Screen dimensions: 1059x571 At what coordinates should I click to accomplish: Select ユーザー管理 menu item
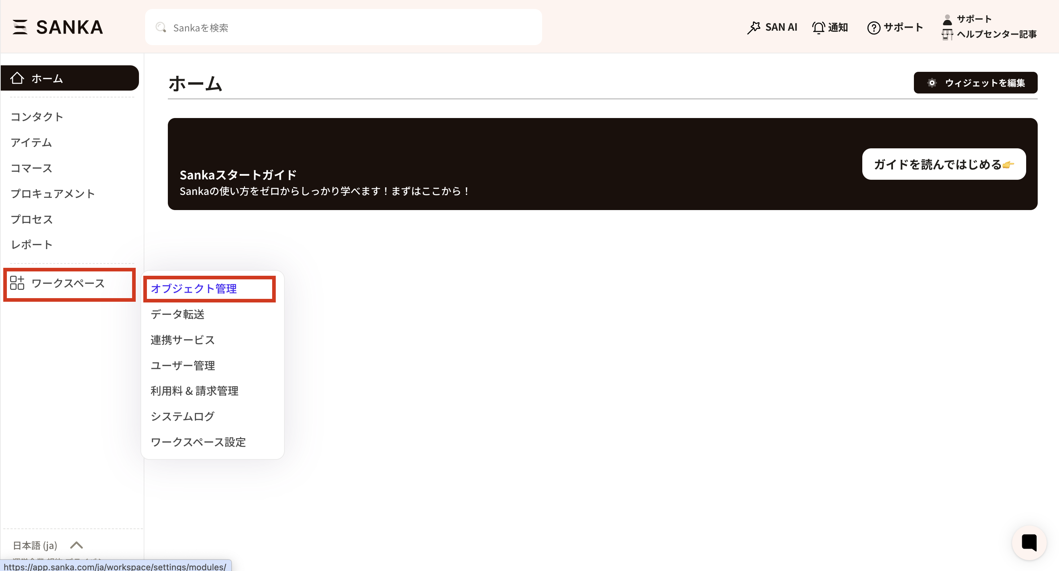pyautogui.click(x=183, y=365)
